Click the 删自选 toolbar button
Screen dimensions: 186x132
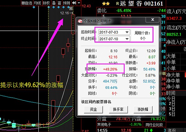pos(27,3)
